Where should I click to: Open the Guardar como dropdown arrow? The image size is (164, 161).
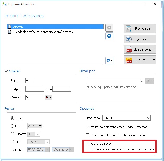(x=154, y=49)
